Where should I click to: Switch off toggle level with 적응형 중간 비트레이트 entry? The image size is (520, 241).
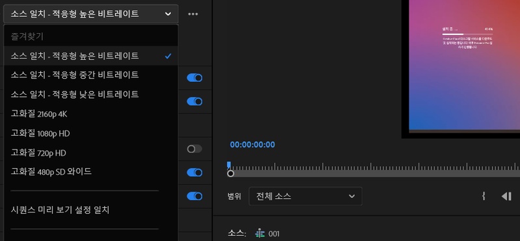point(194,77)
